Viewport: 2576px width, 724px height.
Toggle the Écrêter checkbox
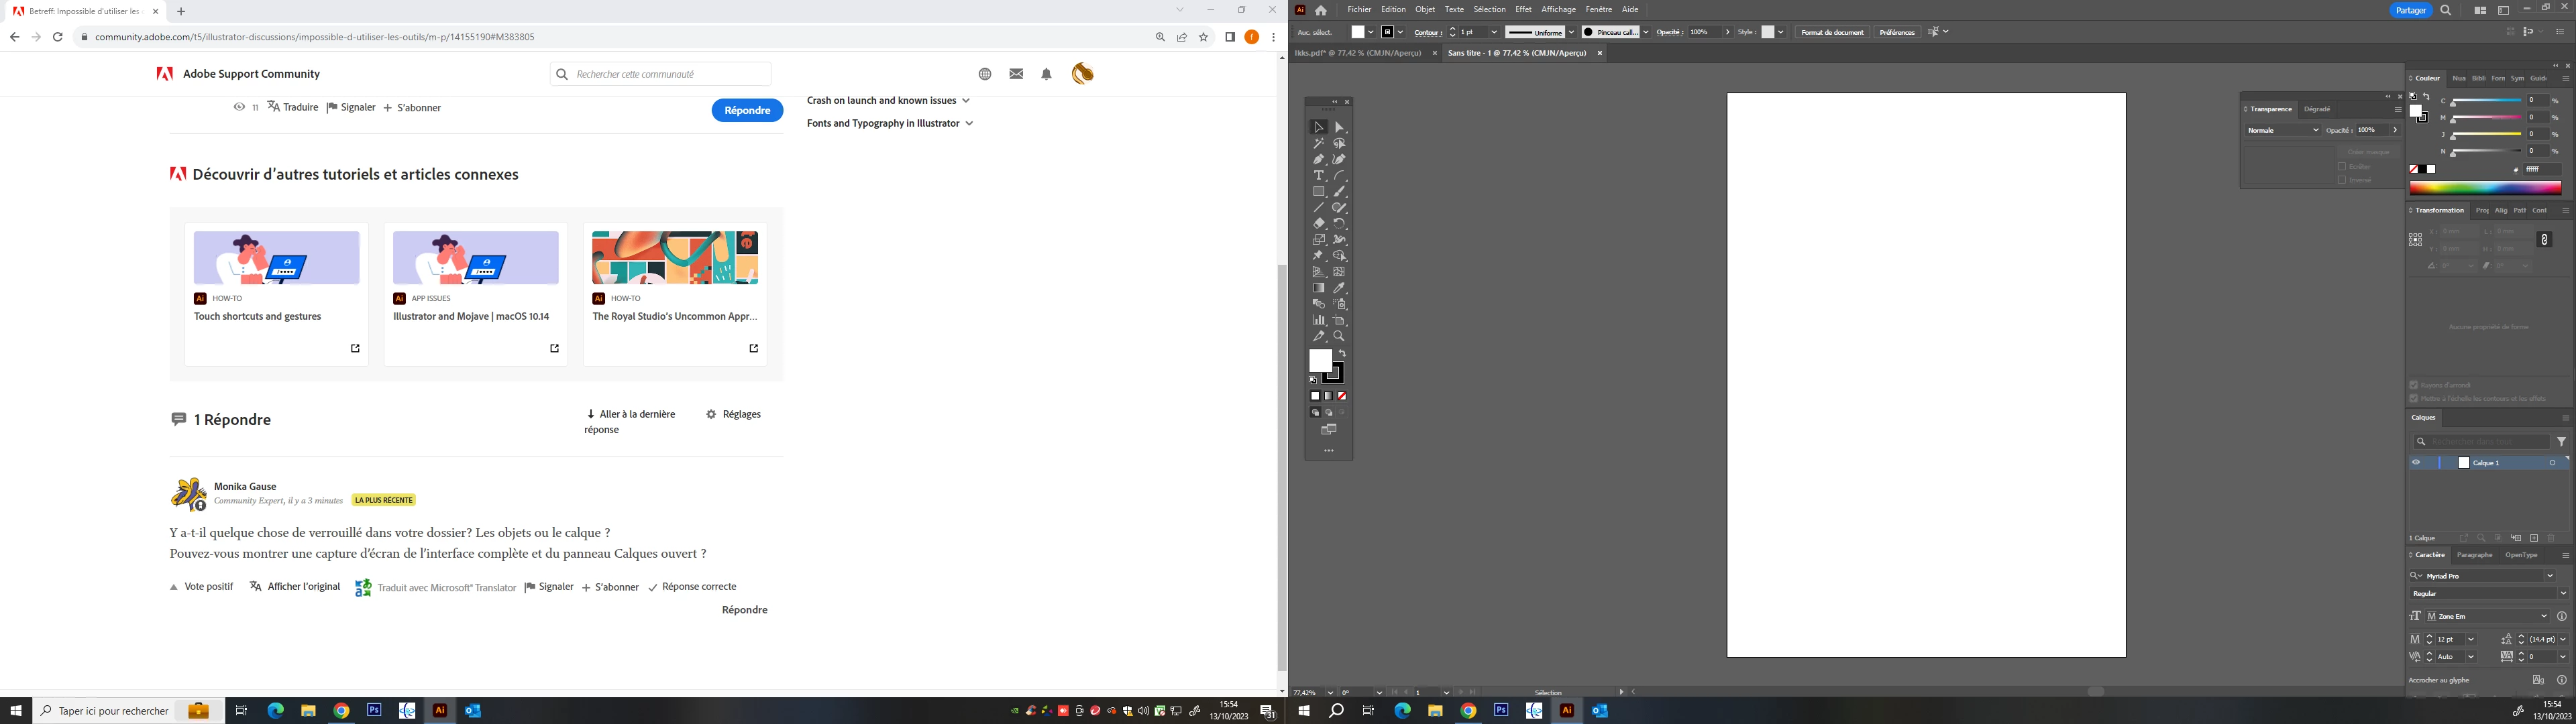(2342, 166)
